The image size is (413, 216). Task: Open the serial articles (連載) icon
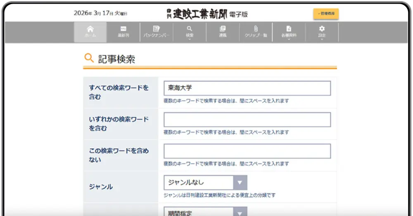tap(223, 29)
